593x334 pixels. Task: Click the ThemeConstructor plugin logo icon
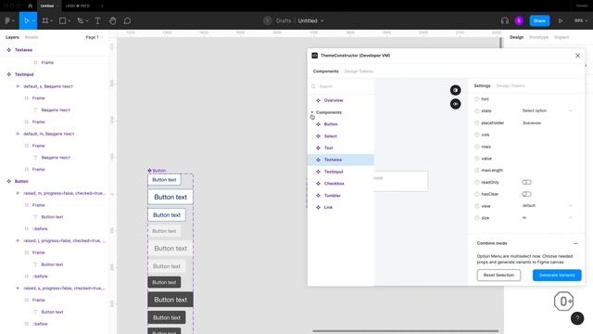tap(314, 56)
